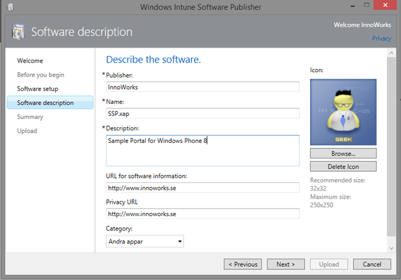Open the Privacy link
Screen dimensions: 401x280
point(382,38)
